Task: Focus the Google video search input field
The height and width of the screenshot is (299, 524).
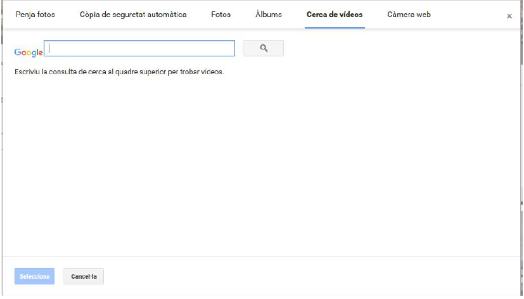Action: (139, 49)
